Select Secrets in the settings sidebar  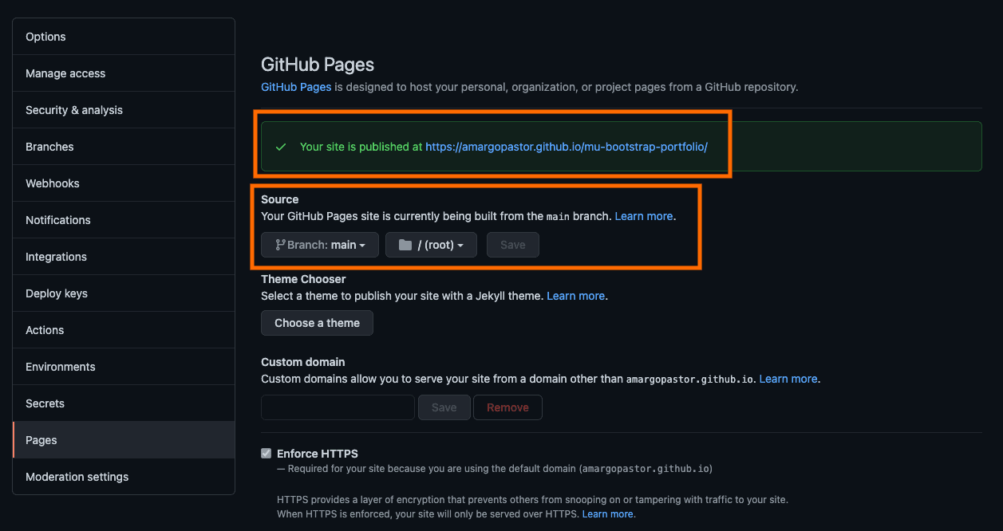coord(124,403)
